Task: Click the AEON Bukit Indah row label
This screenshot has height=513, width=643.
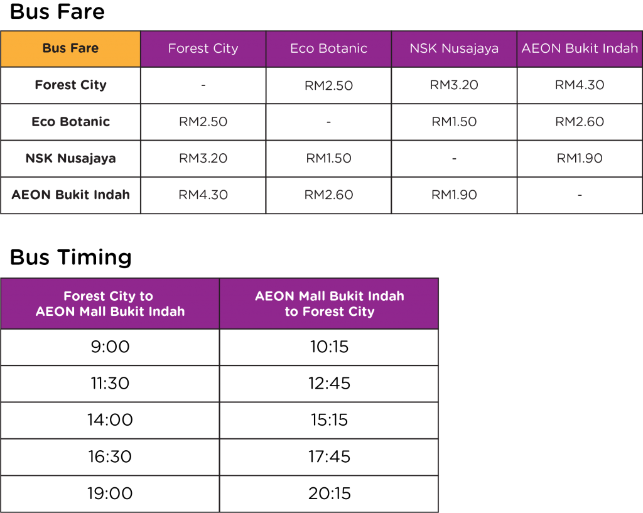Action: (70, 195)
